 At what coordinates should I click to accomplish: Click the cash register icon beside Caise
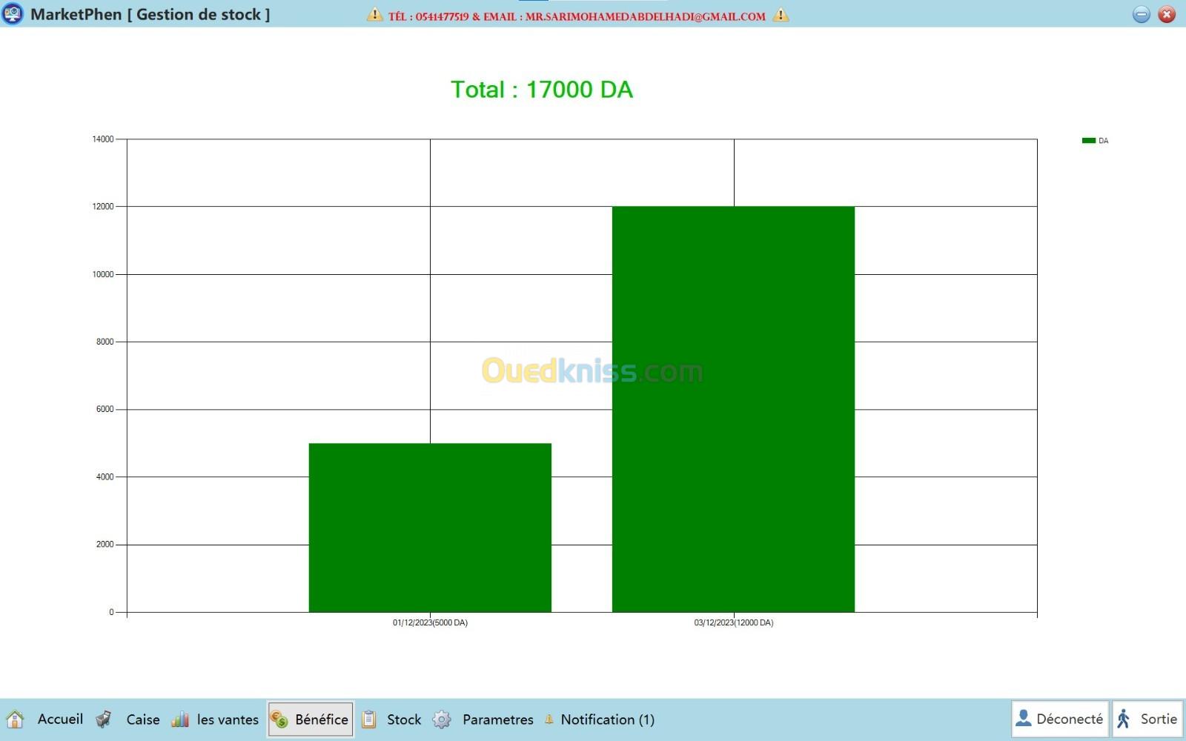pos(104,720)
